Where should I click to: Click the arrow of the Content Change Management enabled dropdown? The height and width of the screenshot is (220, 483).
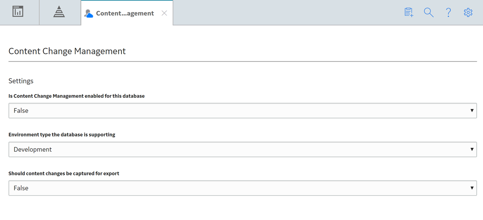click(x=472, y=111)
